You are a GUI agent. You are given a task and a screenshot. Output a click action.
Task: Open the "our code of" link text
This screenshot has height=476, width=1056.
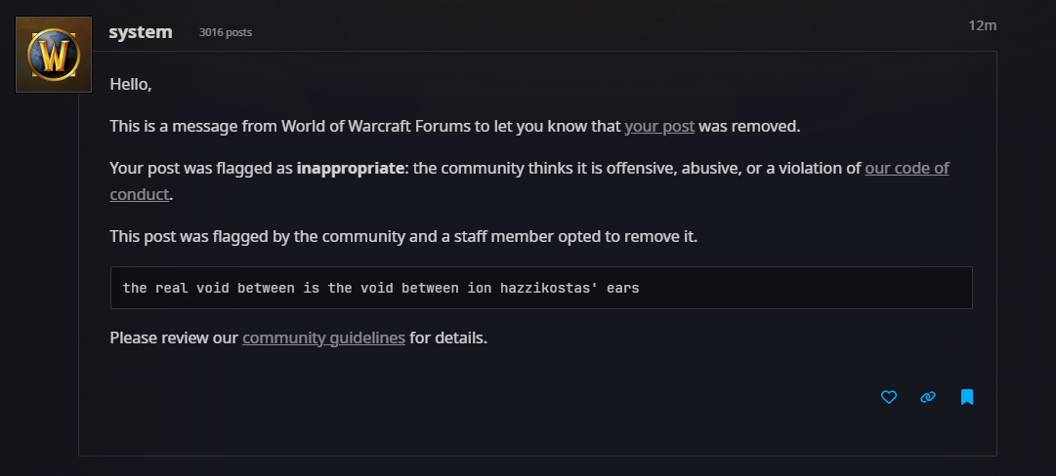(x=907, y=168)
